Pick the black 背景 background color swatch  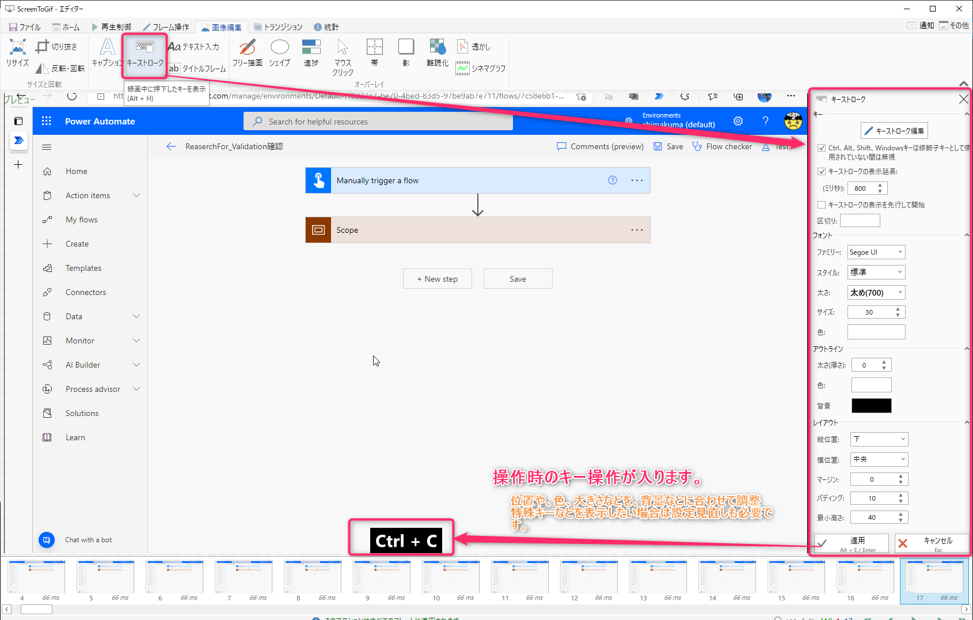click(x=872, y=406)
